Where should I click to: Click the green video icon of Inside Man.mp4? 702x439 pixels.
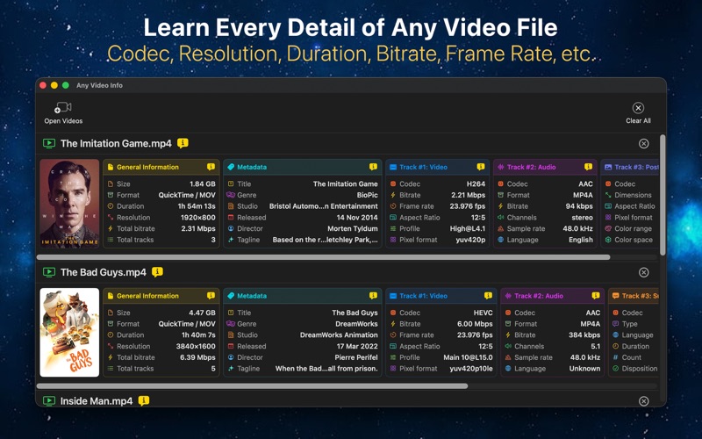coord(49,401)
